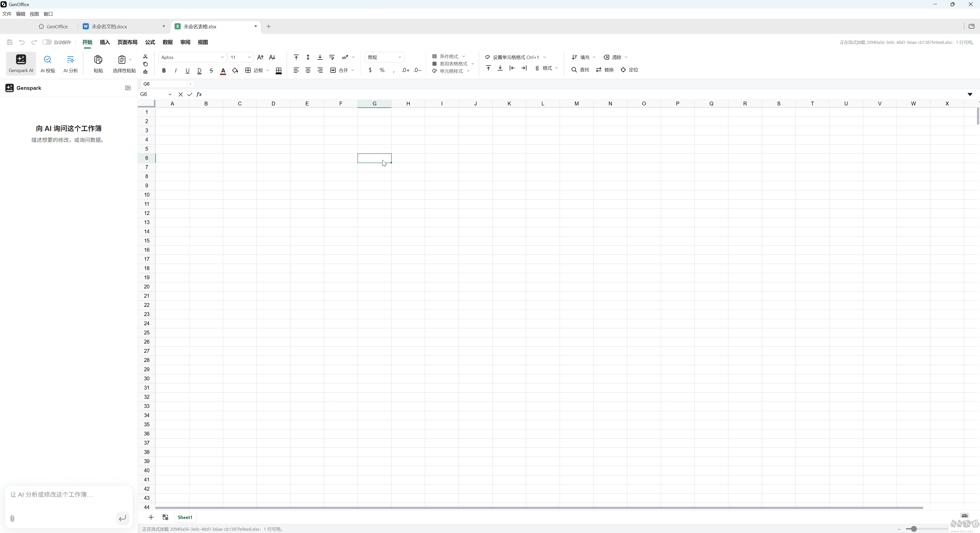The height and width of the screenshot is (533, 980).
Task: Click the save icon in quick toolbar
Action: (10, 42)
